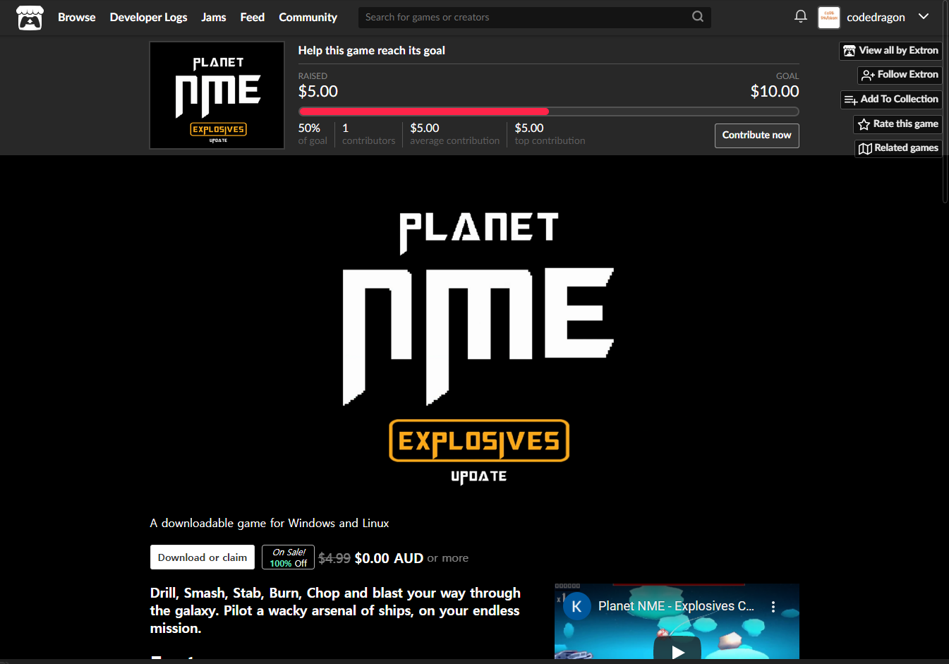Screen dimensions: 949x664
Task: Click Contribute now button
Action: (757, 135)
